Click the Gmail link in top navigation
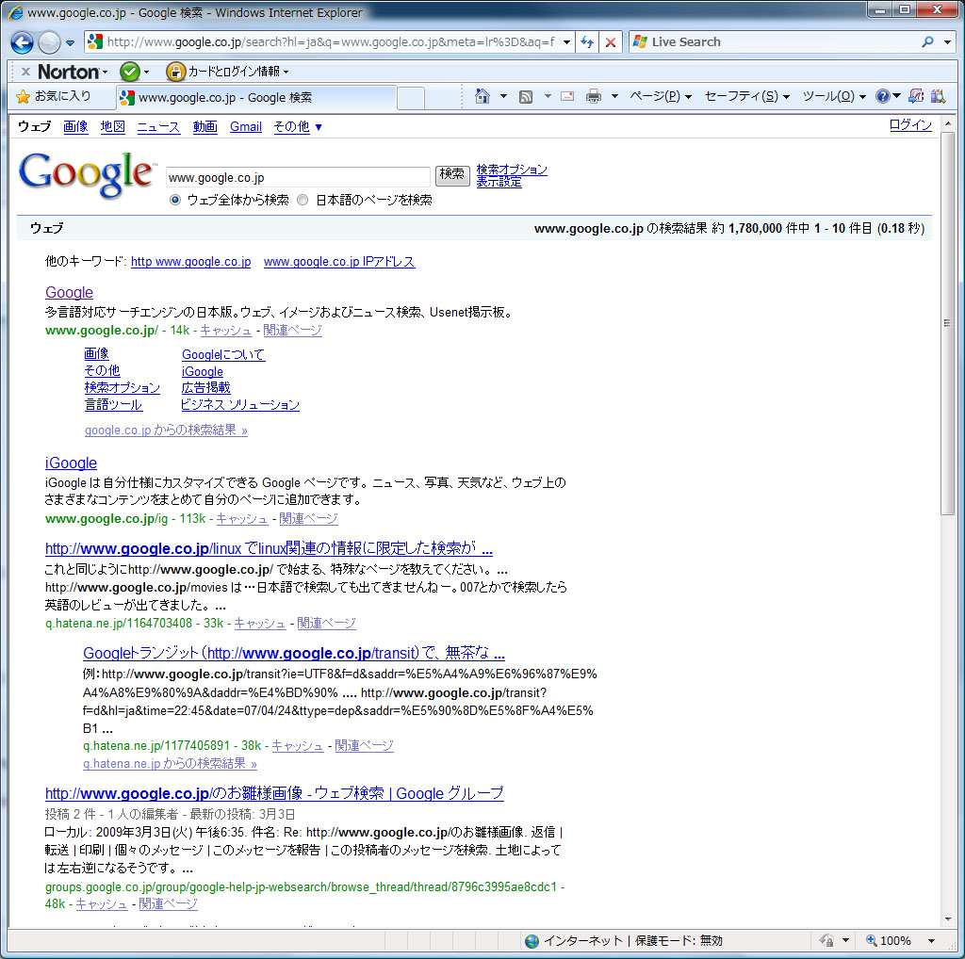Image resolution: width=965 pixels, height=959 pixels. tap(246, 127)
